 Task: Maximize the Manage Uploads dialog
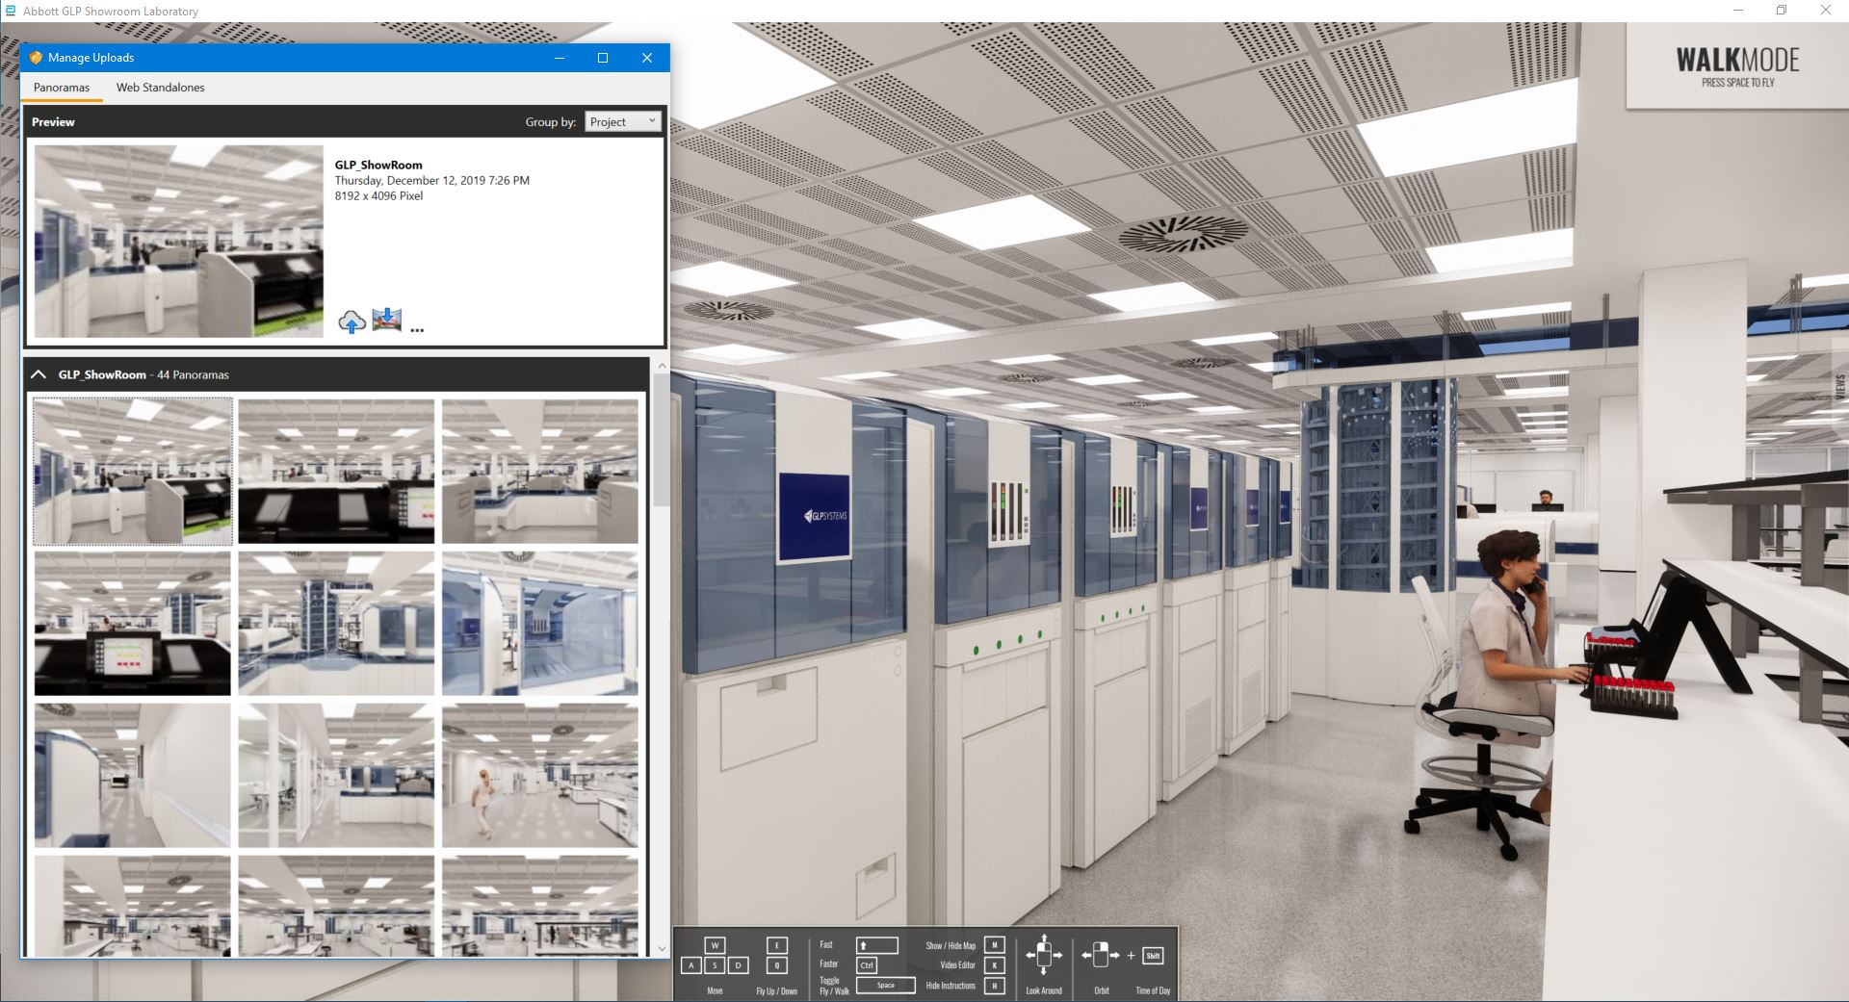[x=603, y=58]
